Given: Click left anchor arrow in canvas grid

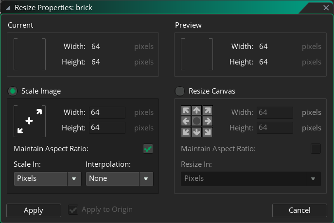Looking at the screenshot, I should click(x=186, y=121).
